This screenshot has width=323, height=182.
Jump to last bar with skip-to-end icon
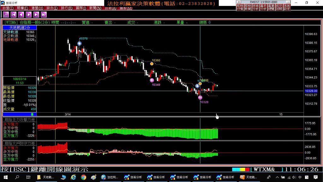pyautogui.click(x=36, y=14)
